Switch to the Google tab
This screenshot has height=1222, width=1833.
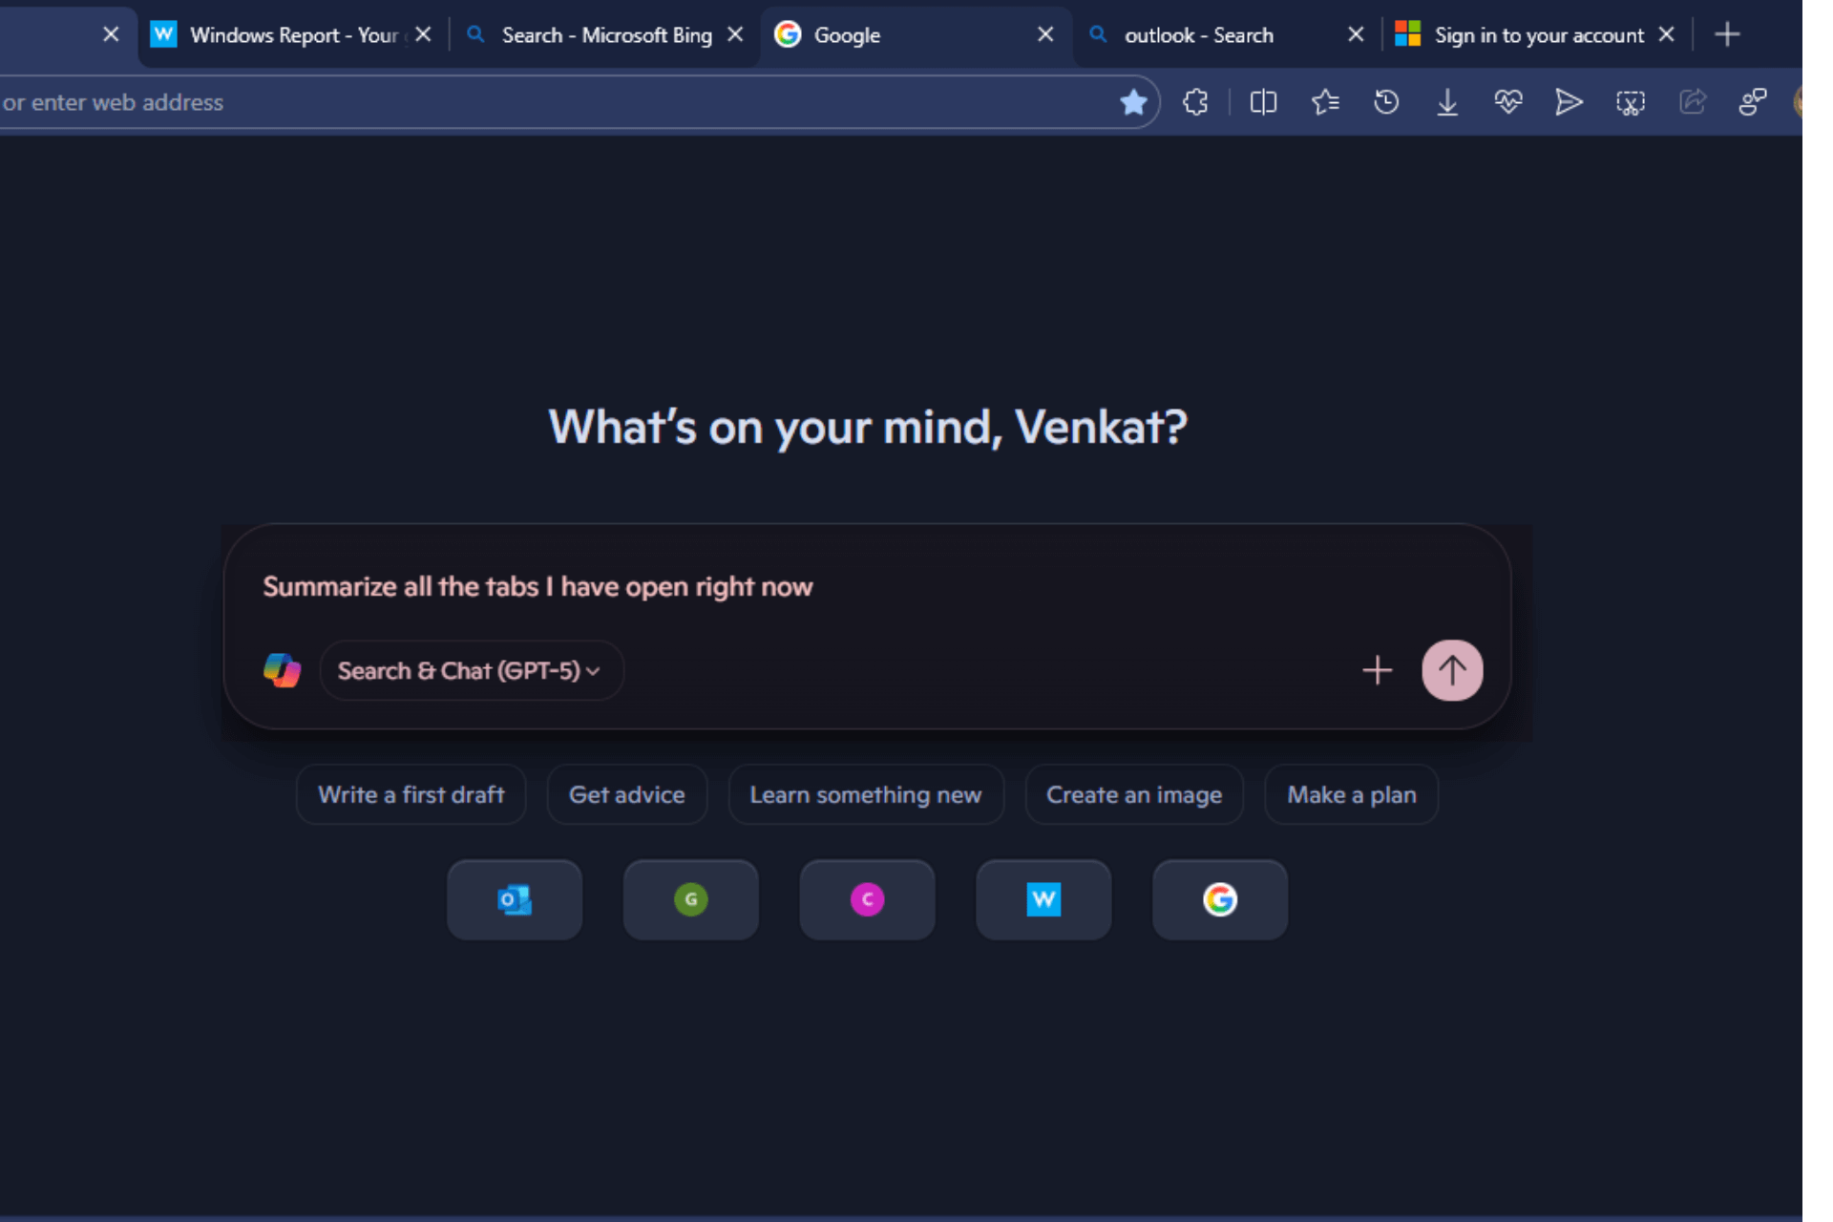pos(878,34)
